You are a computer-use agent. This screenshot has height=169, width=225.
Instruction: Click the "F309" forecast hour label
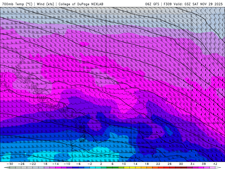168,4
